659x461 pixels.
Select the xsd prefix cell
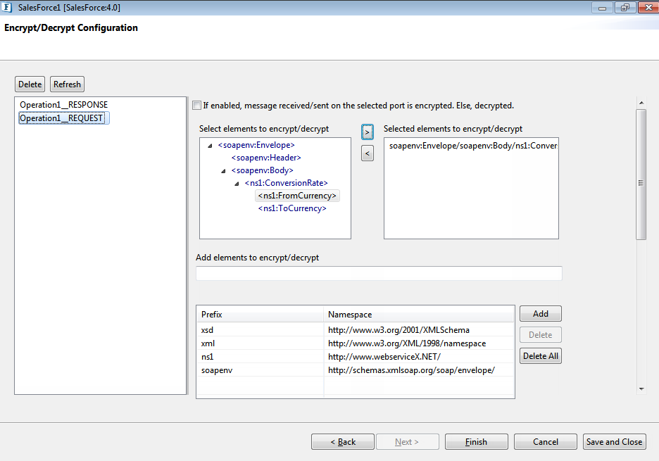click(260, 330)
